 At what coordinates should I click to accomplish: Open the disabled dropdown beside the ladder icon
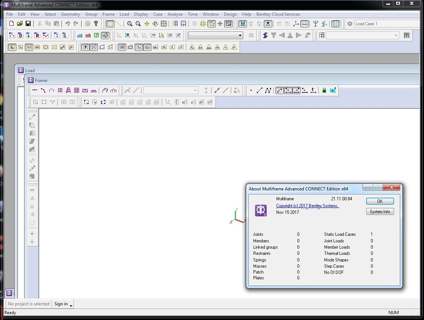point(396,36)
